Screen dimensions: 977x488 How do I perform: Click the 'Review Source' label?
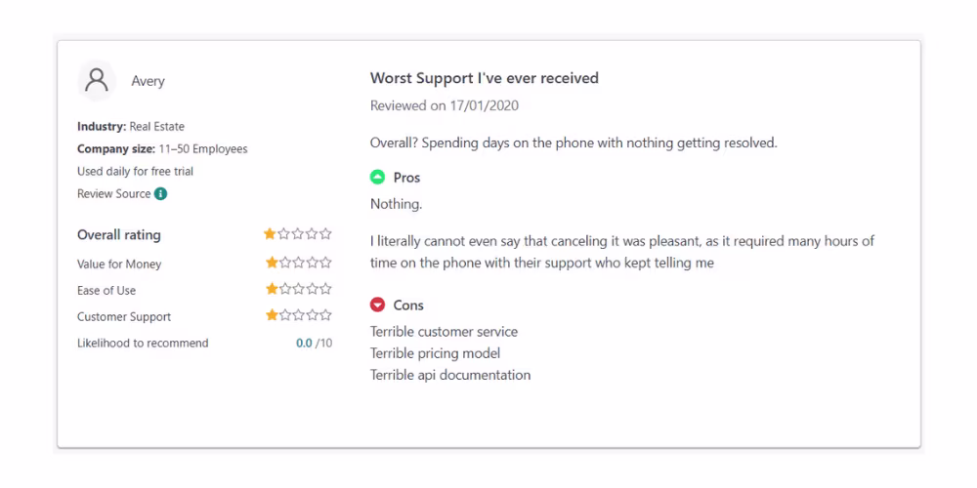click(113, 193)
